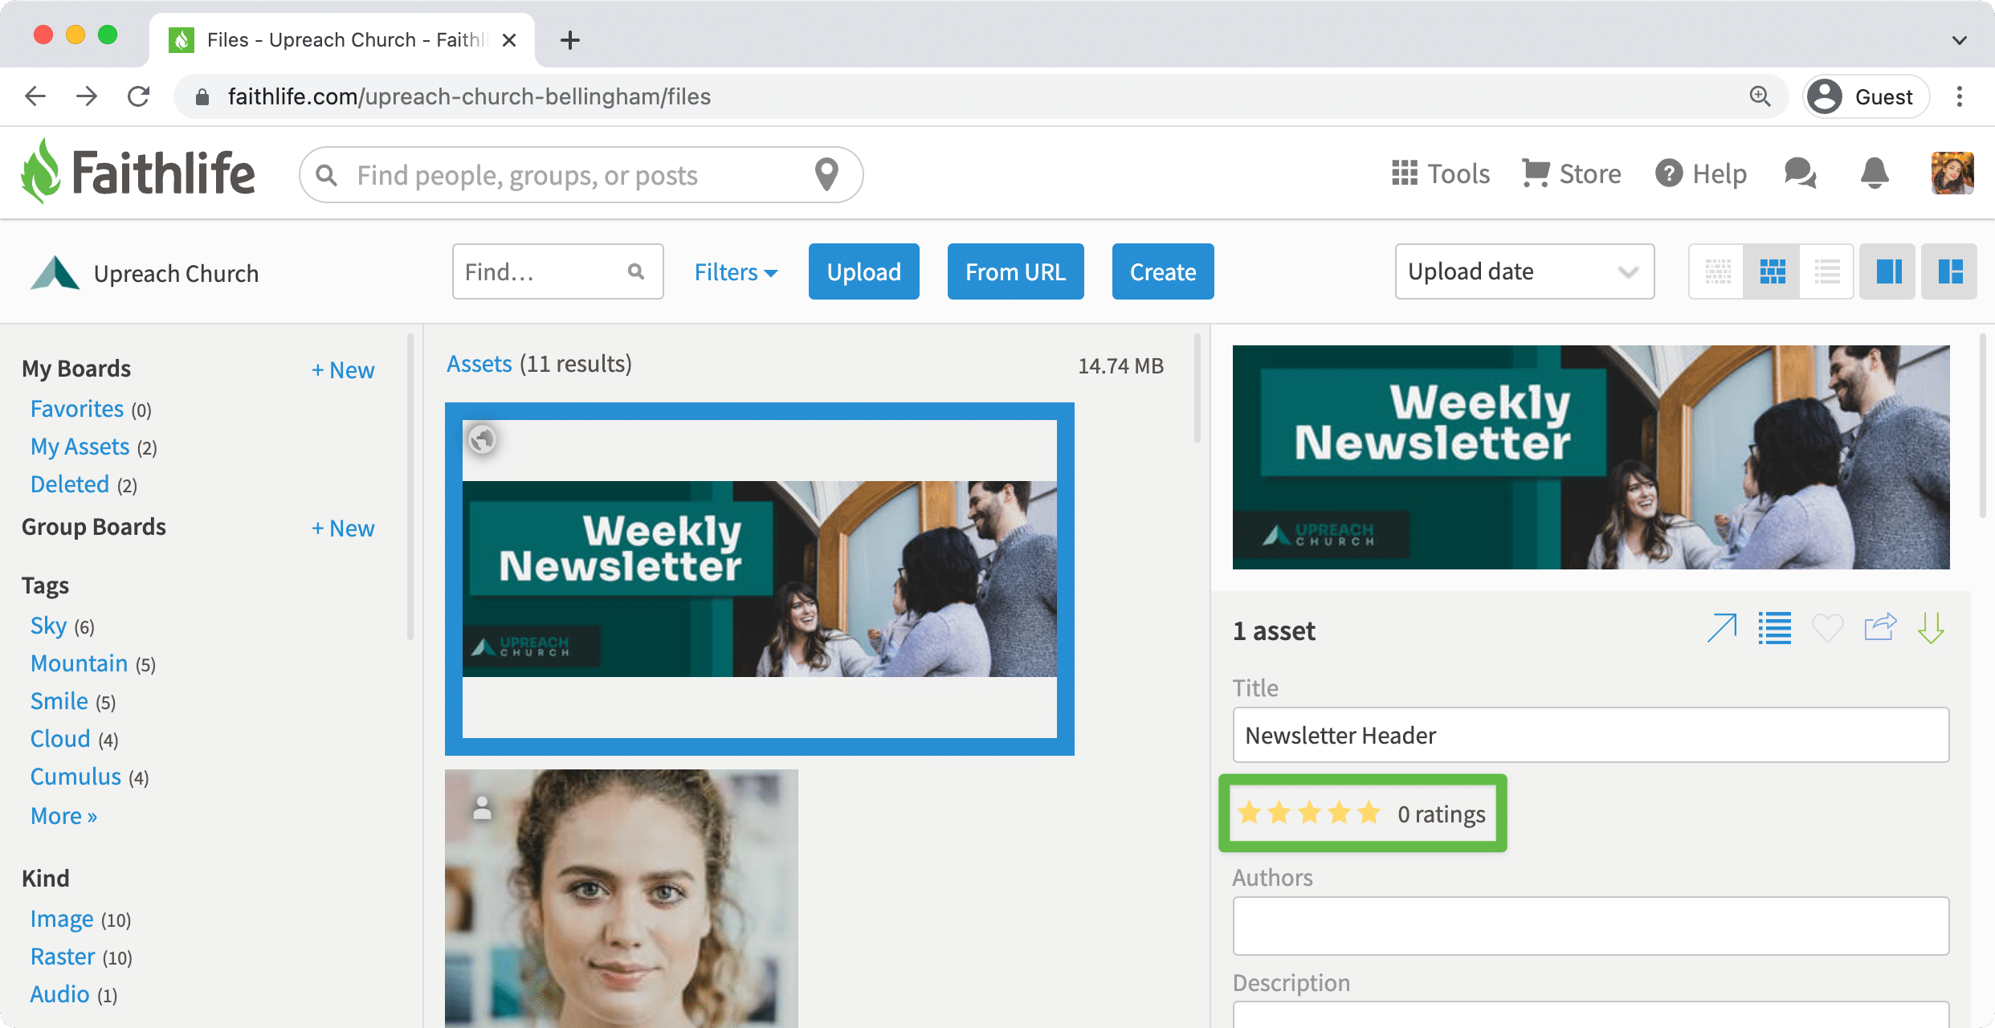Filter by Sky tag
Viewport: 1995px width, 1028px height.
[x=48, y=626]
